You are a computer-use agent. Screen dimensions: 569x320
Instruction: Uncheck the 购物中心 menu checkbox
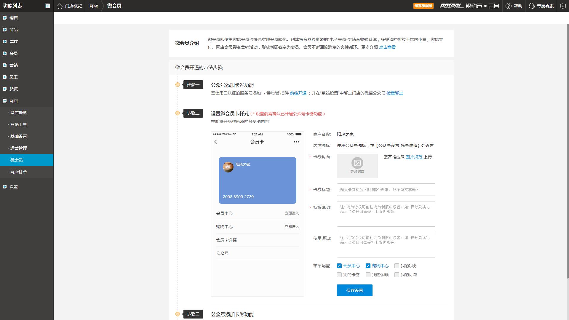tap(368, 266)
